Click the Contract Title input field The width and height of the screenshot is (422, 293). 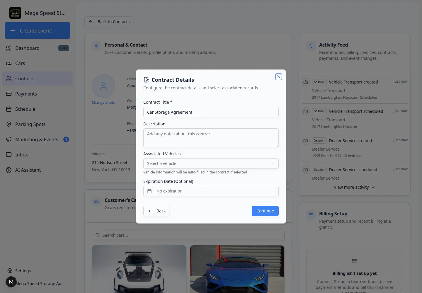[211, 112]
